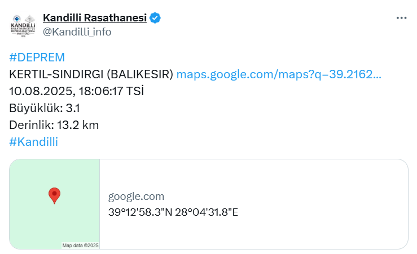Click the Map data ©2025 attribution

(80, 246)
